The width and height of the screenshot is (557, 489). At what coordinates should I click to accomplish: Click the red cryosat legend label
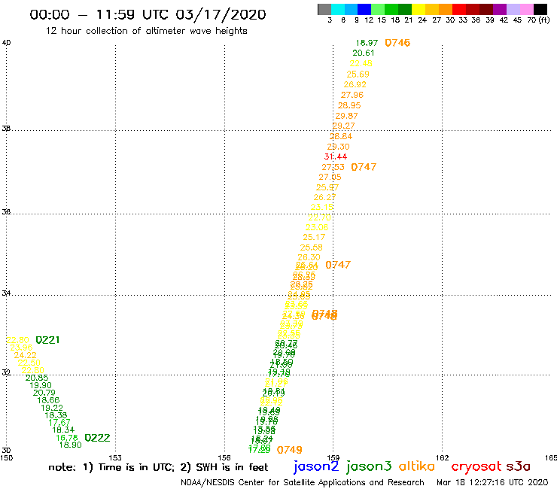coord(476,467)
